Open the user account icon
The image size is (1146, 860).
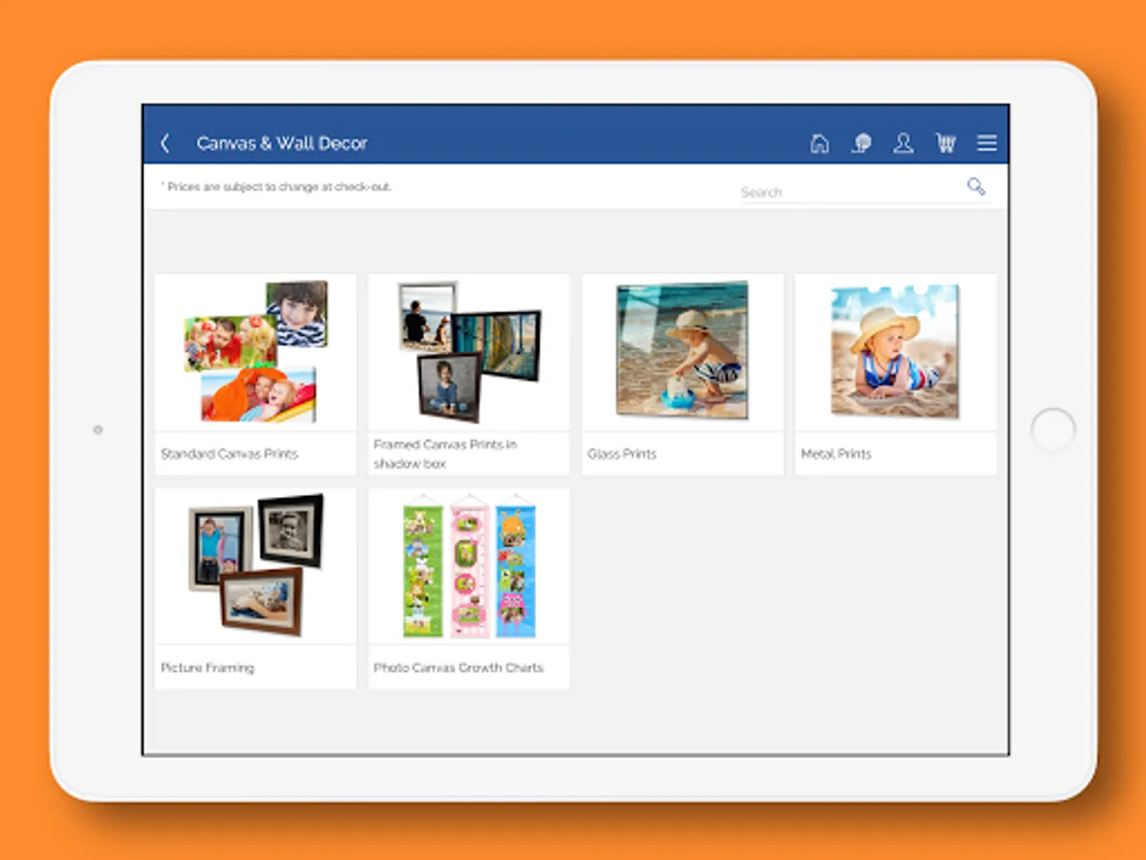903,143
